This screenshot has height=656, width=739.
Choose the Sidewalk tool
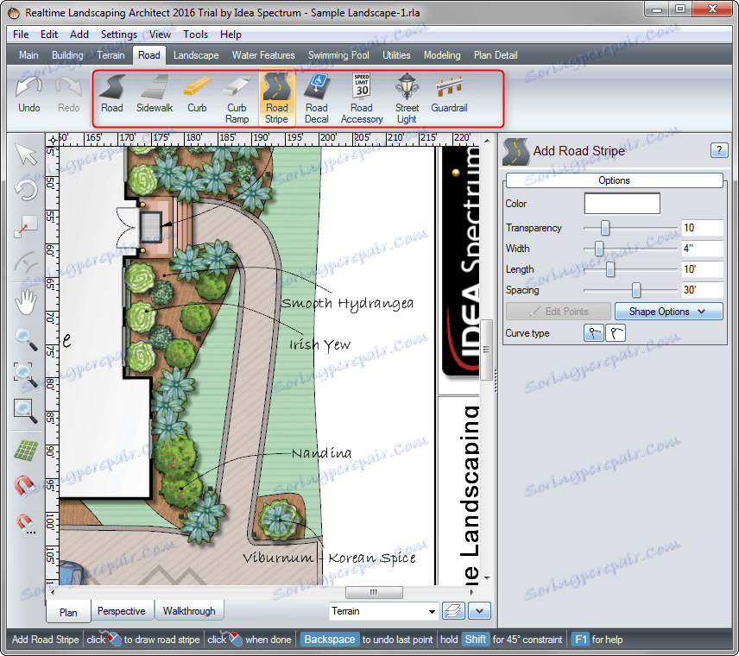click(x=155, y=95)
